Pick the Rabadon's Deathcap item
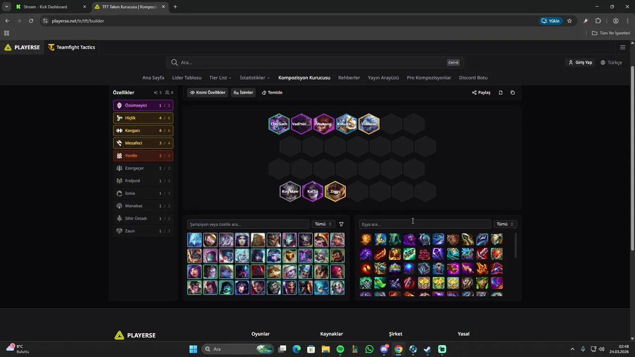This screenshot has width=635, height=357. pos(497,268)
